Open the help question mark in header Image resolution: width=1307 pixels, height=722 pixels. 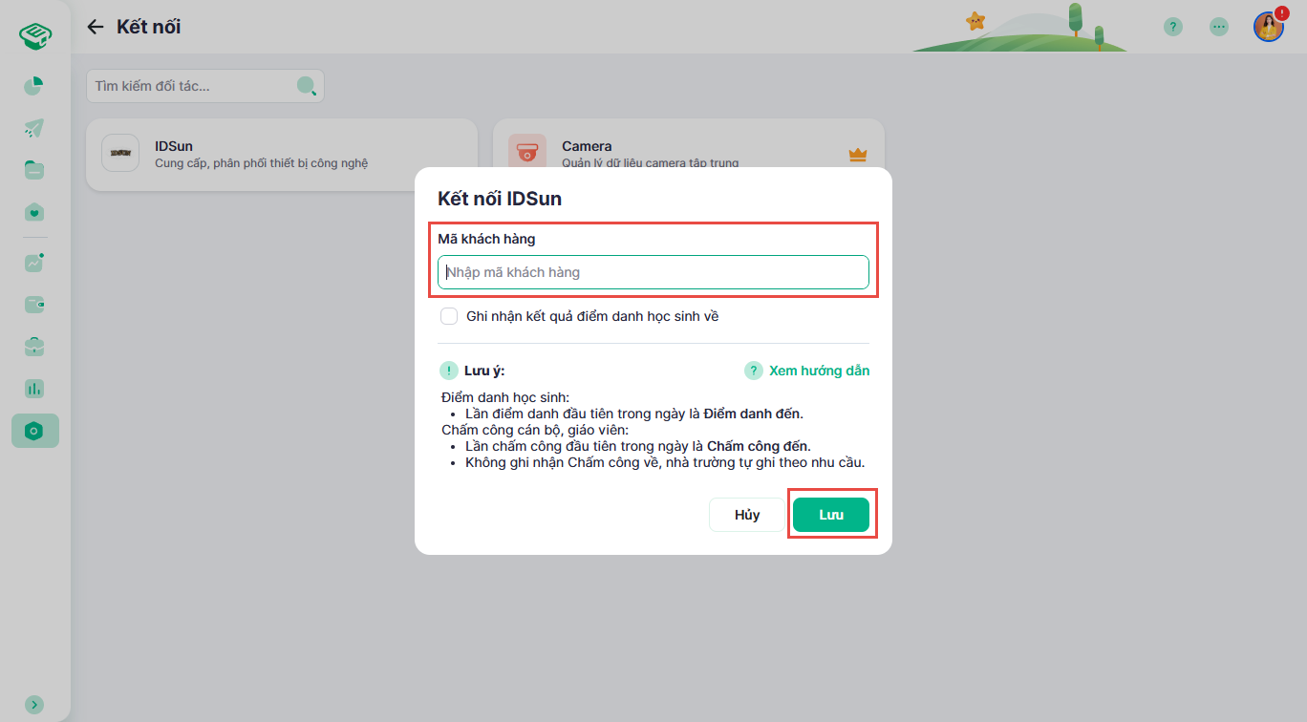[1173, 27]
